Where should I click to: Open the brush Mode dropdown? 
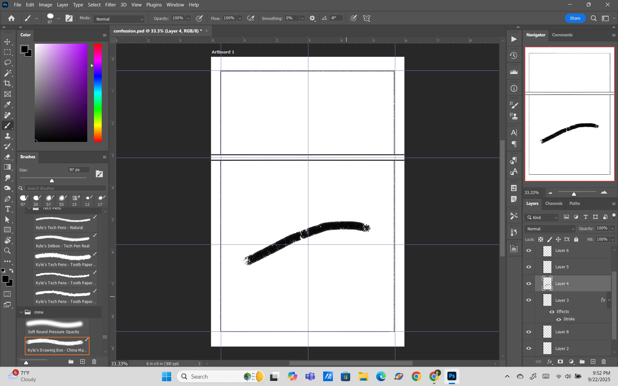click(x=119, y=19)
